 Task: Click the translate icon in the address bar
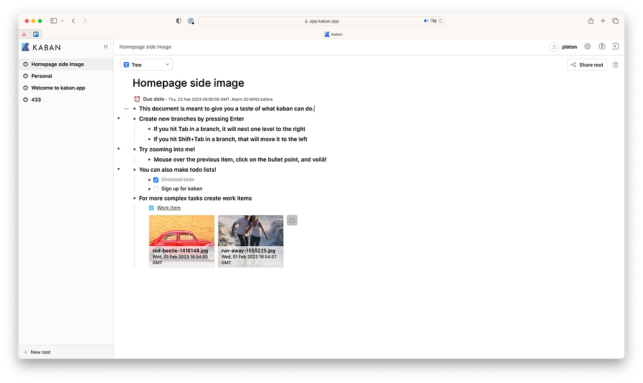(x=433, y=21)
